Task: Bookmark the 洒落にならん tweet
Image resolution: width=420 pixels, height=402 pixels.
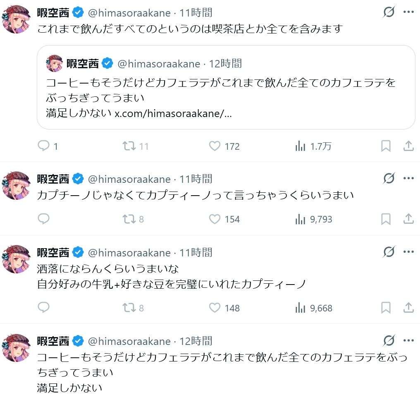Action: 385,308
